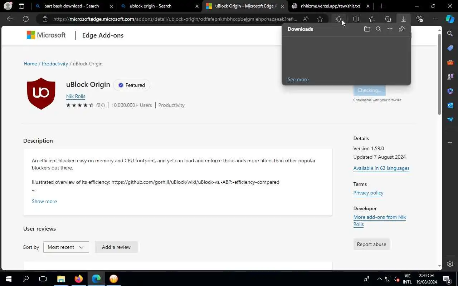Open sidebar Drop paper-plane icon
Image resolution: width=458 pixels, height=286 pixels.
coord(450,119)
